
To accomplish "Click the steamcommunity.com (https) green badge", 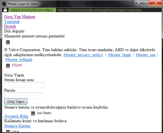I will pos(32,10).
